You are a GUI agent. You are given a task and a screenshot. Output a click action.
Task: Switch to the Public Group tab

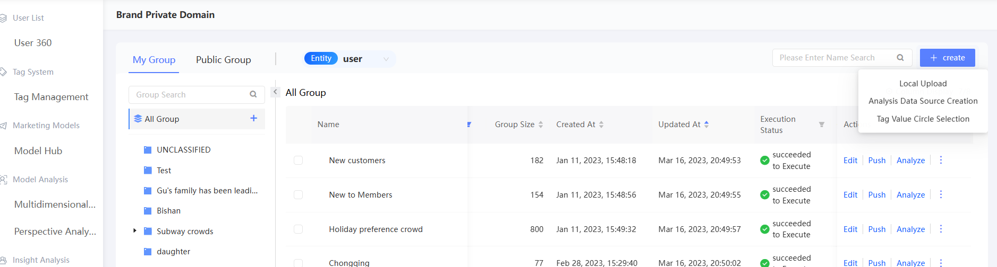223,60
